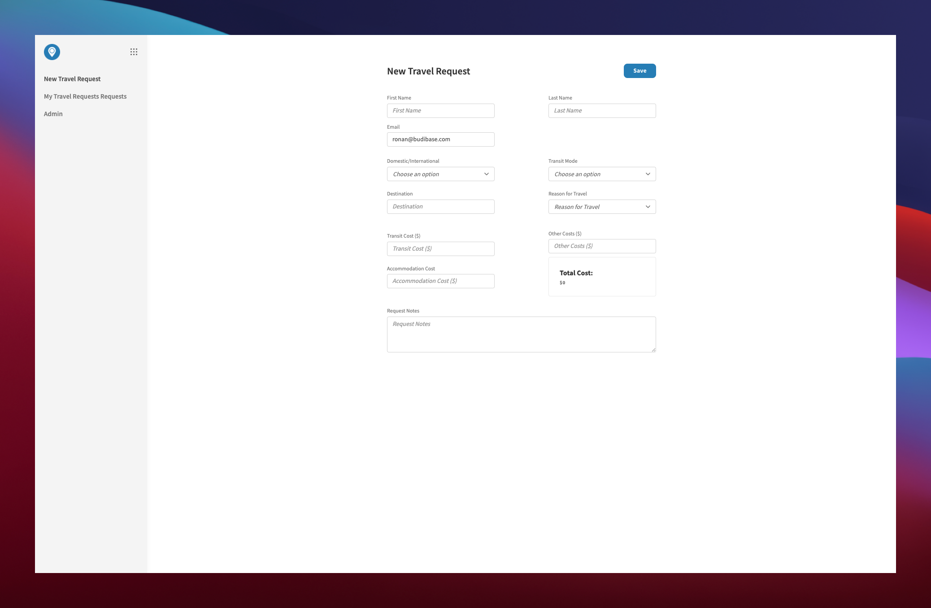The width and height of the screenshot is (931, 608).
Task: Click the location pin app icon
Action: (x=52, y=51)
